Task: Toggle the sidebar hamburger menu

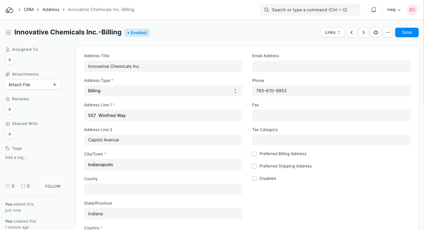Action: (8, 32)
